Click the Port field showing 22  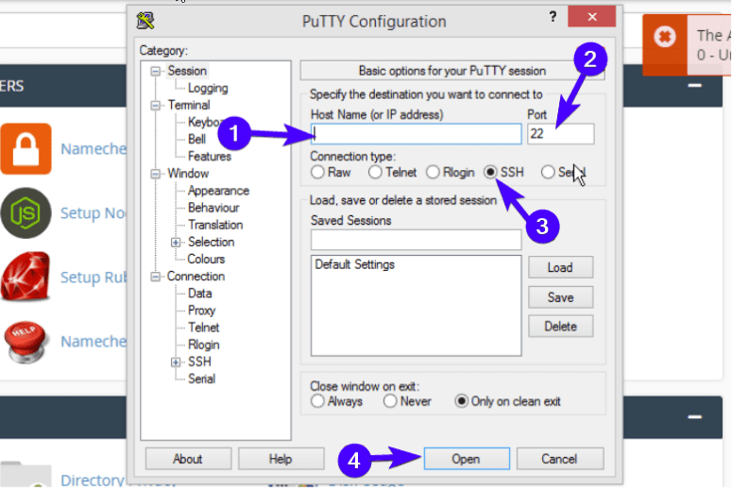pyautogui.click(x=560, y=134)
